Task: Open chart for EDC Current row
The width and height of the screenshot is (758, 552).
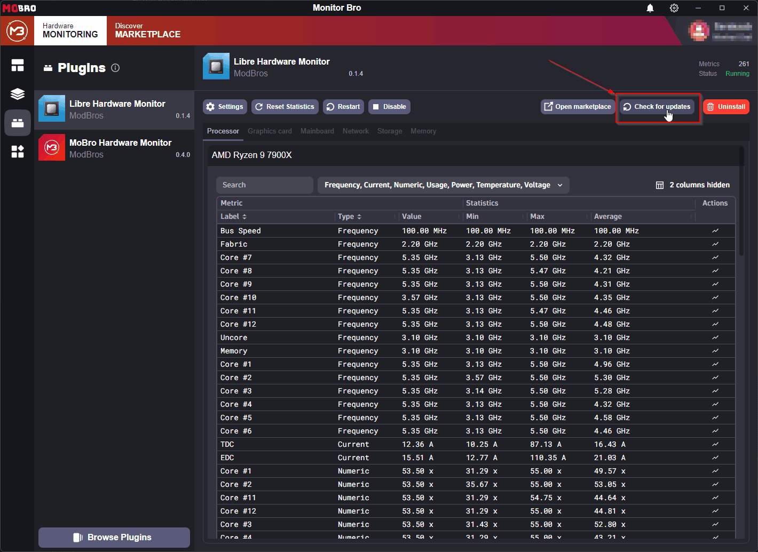Action: (x=715, y=458)
